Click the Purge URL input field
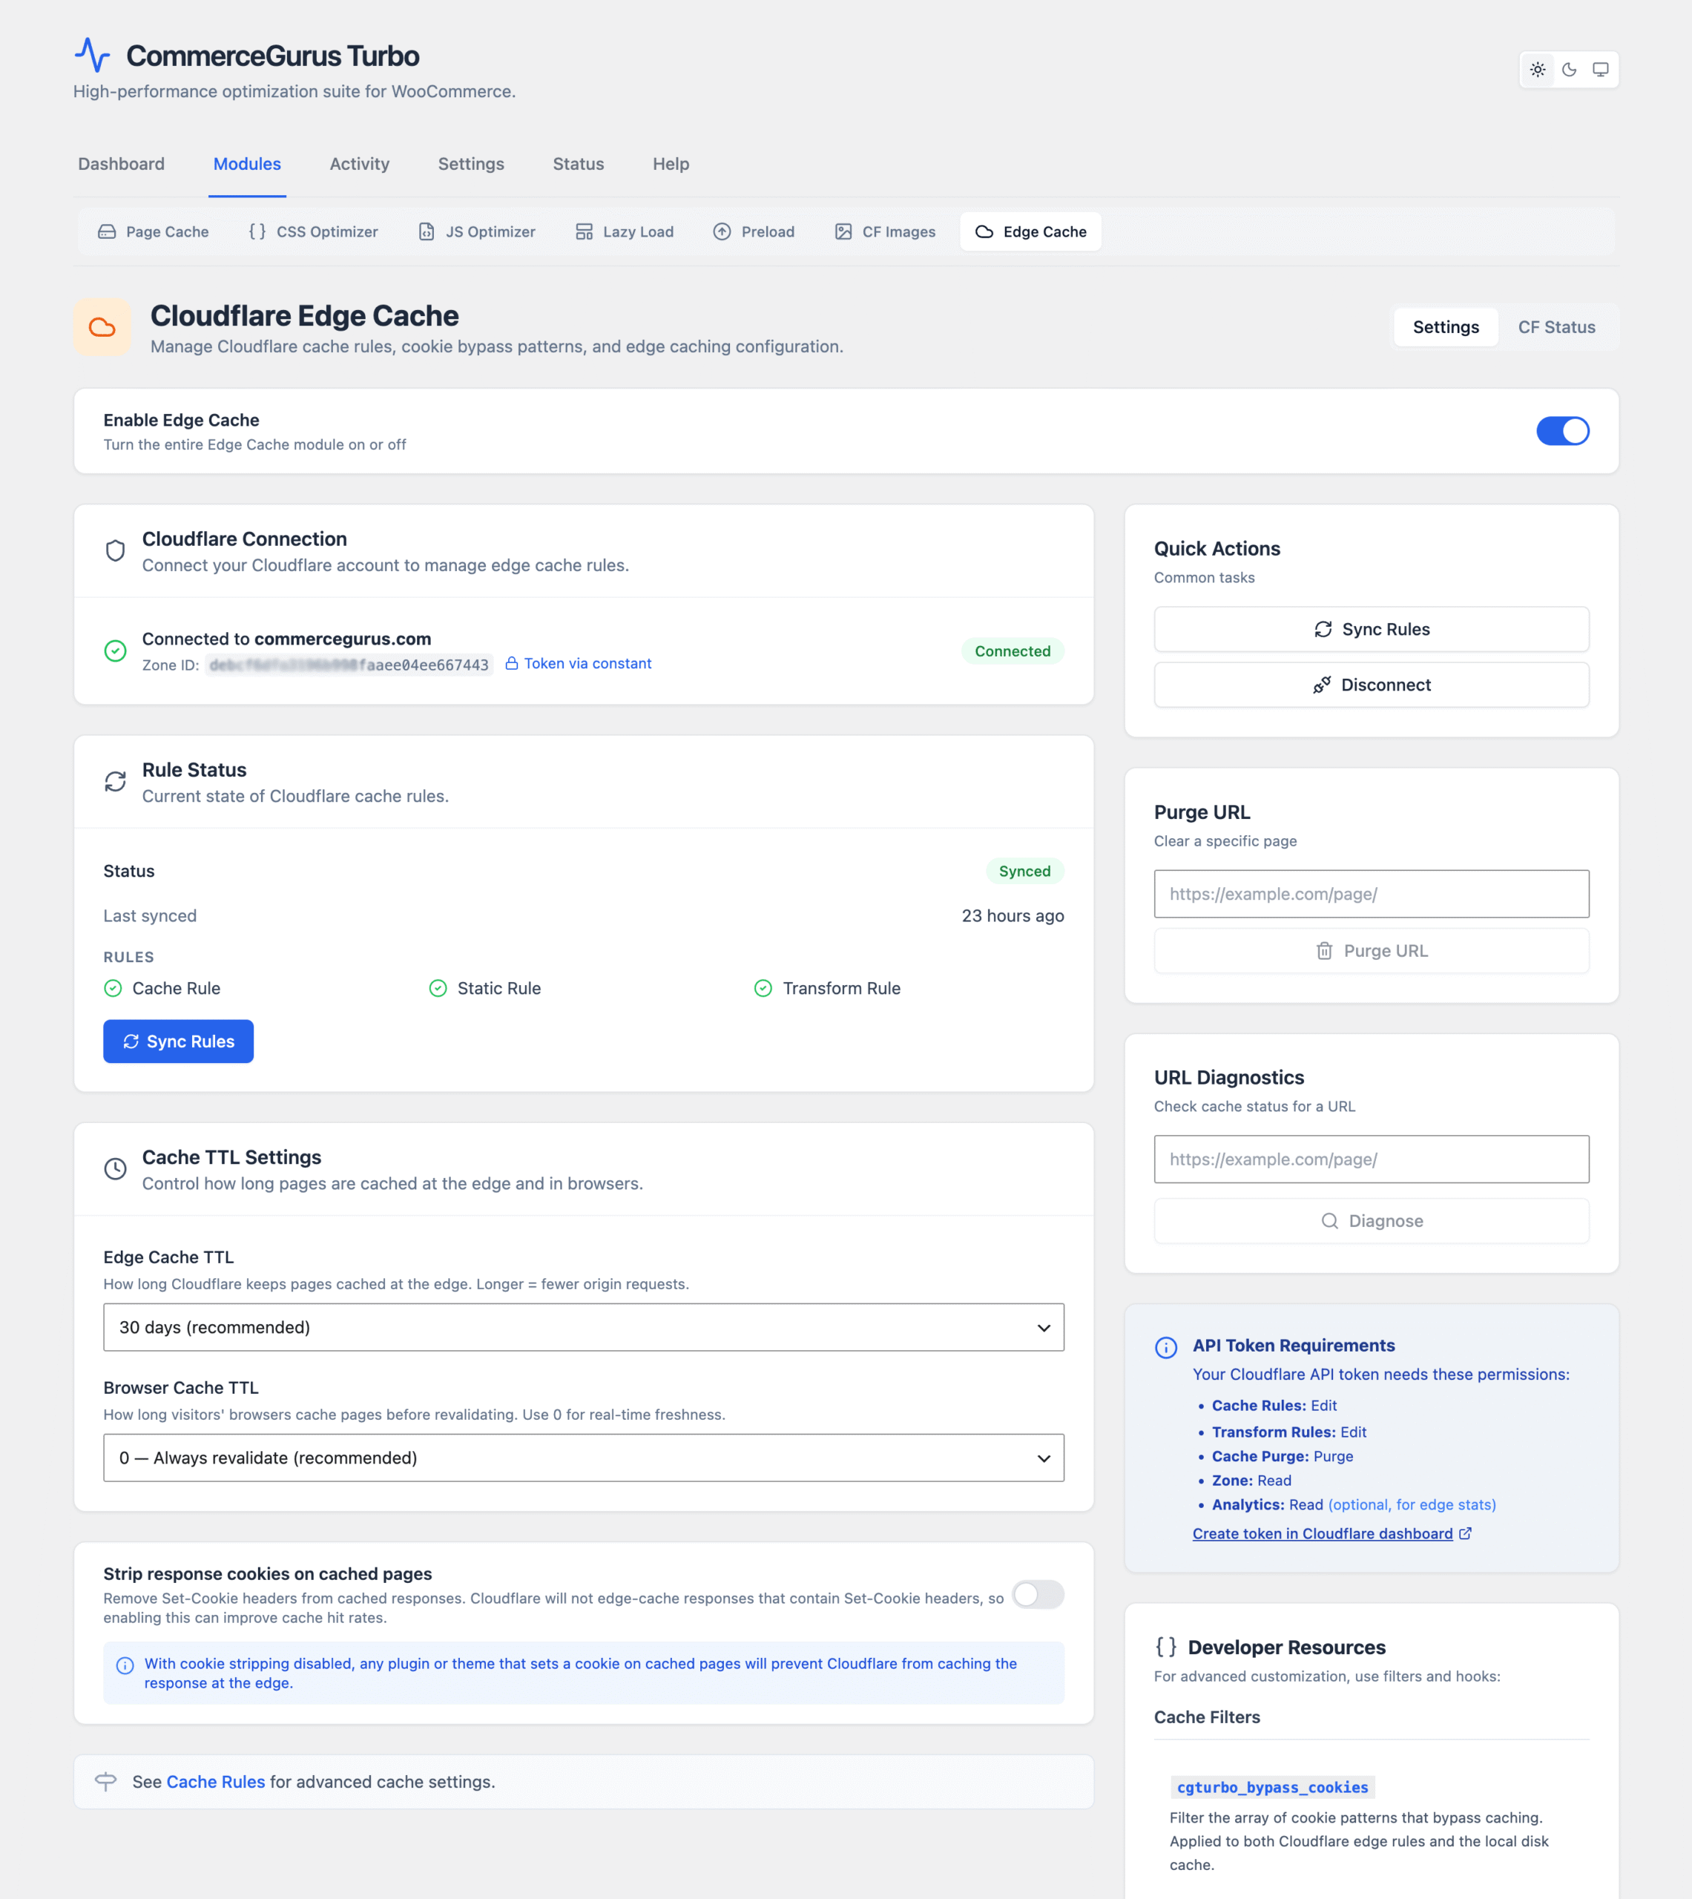Image resolution: width=1692 pixels, height=1899 pixels. point(1372,894)
